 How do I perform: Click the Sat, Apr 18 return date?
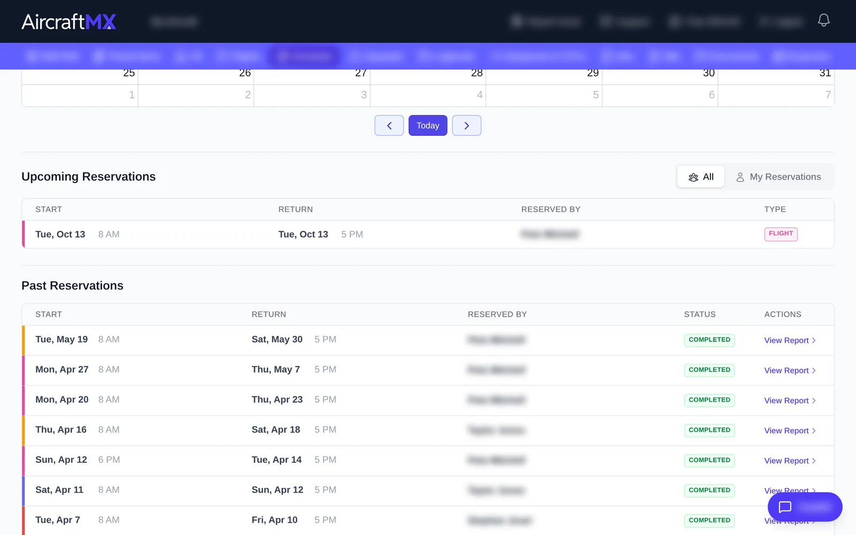(x=276, y=429)
